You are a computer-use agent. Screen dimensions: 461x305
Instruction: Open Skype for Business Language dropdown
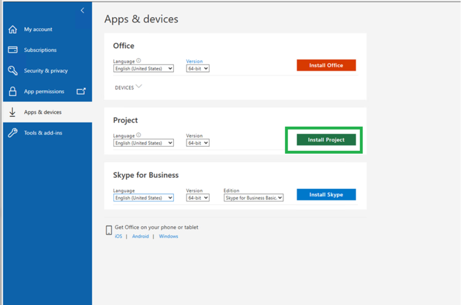click(143, 198)
